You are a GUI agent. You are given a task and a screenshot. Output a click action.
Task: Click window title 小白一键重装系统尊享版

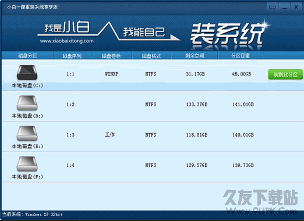pos(33,7)
